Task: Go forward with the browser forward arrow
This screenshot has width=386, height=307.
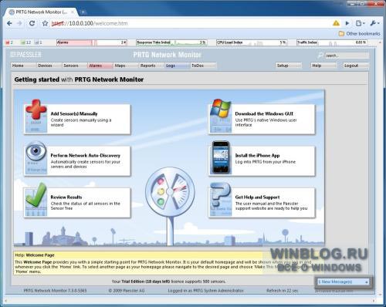Action: (19, 23)
